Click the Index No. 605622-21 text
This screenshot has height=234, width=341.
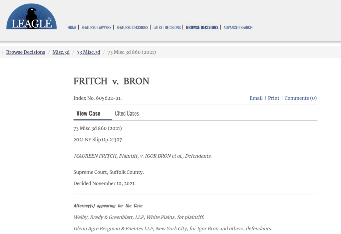click(x=98, y=98)
